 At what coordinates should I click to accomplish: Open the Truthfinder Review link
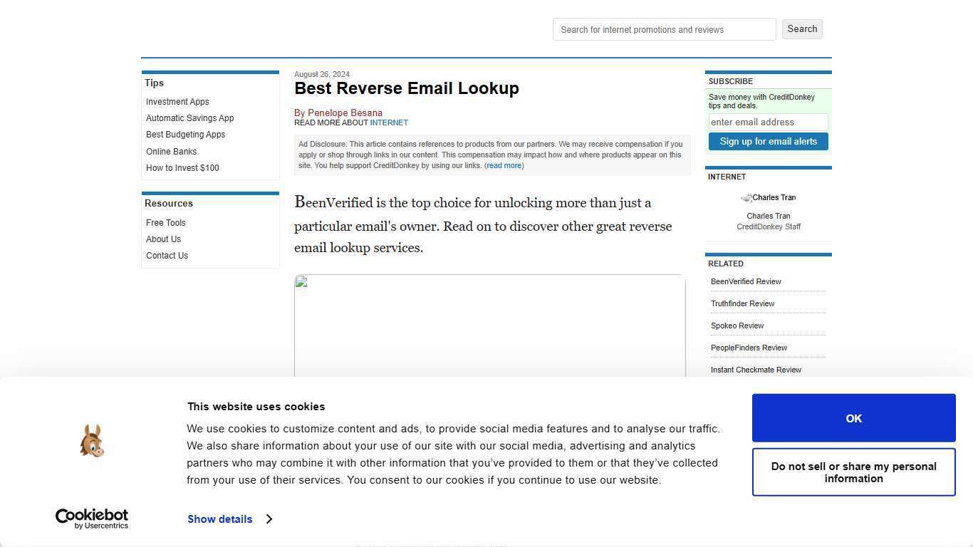point(742,303)
